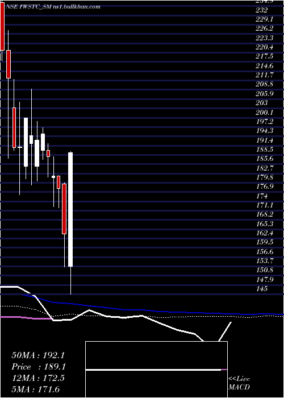Click the 205.9 price axis label
Image resolution: width=284 pixels, height=398 pixels.
click(x=265, y=94)
